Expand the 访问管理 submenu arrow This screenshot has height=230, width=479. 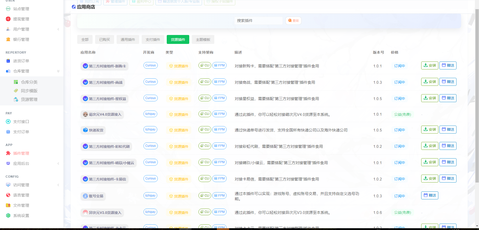click(x=58, y=185)
